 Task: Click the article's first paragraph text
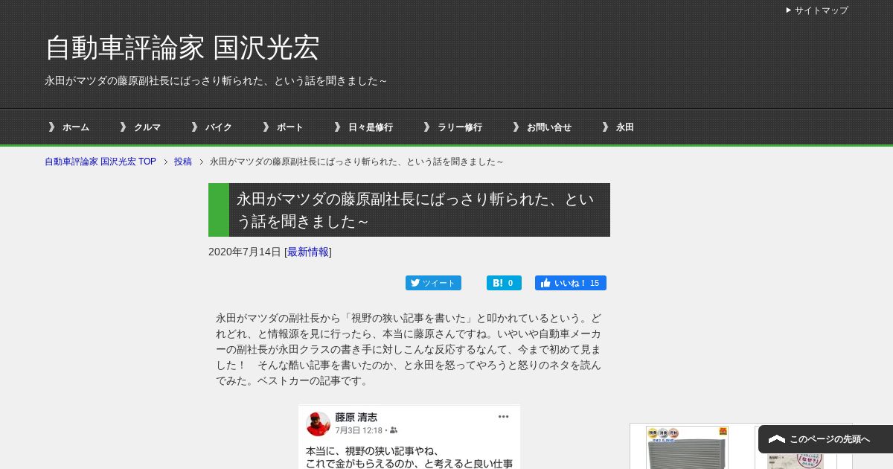coord(409,349)
